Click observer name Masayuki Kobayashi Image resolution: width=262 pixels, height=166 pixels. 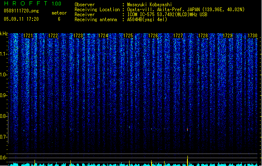click(150, 5)
